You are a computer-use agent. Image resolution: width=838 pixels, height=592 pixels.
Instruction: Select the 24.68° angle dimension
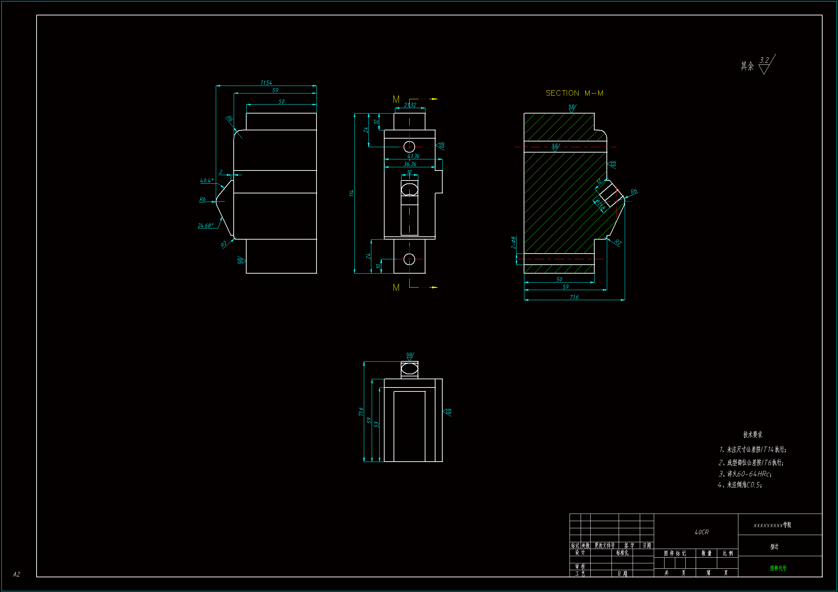coord(205,225)
